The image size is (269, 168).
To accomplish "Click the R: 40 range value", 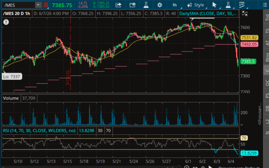I will click(171, 13).
